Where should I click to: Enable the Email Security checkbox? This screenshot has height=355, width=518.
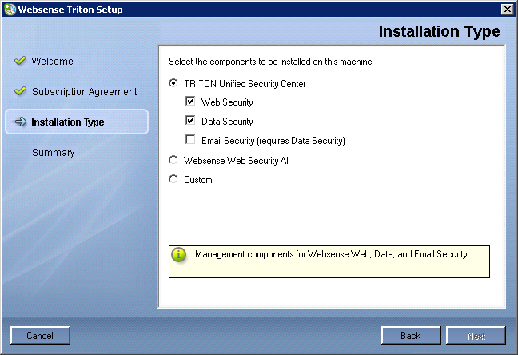(x=190, y=139)
